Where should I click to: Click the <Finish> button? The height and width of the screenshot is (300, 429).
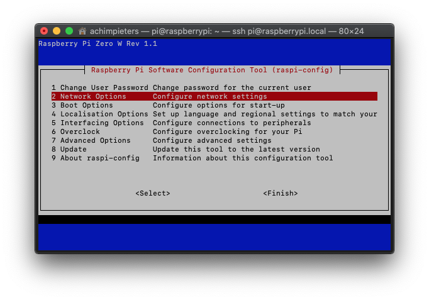[281, 193]
